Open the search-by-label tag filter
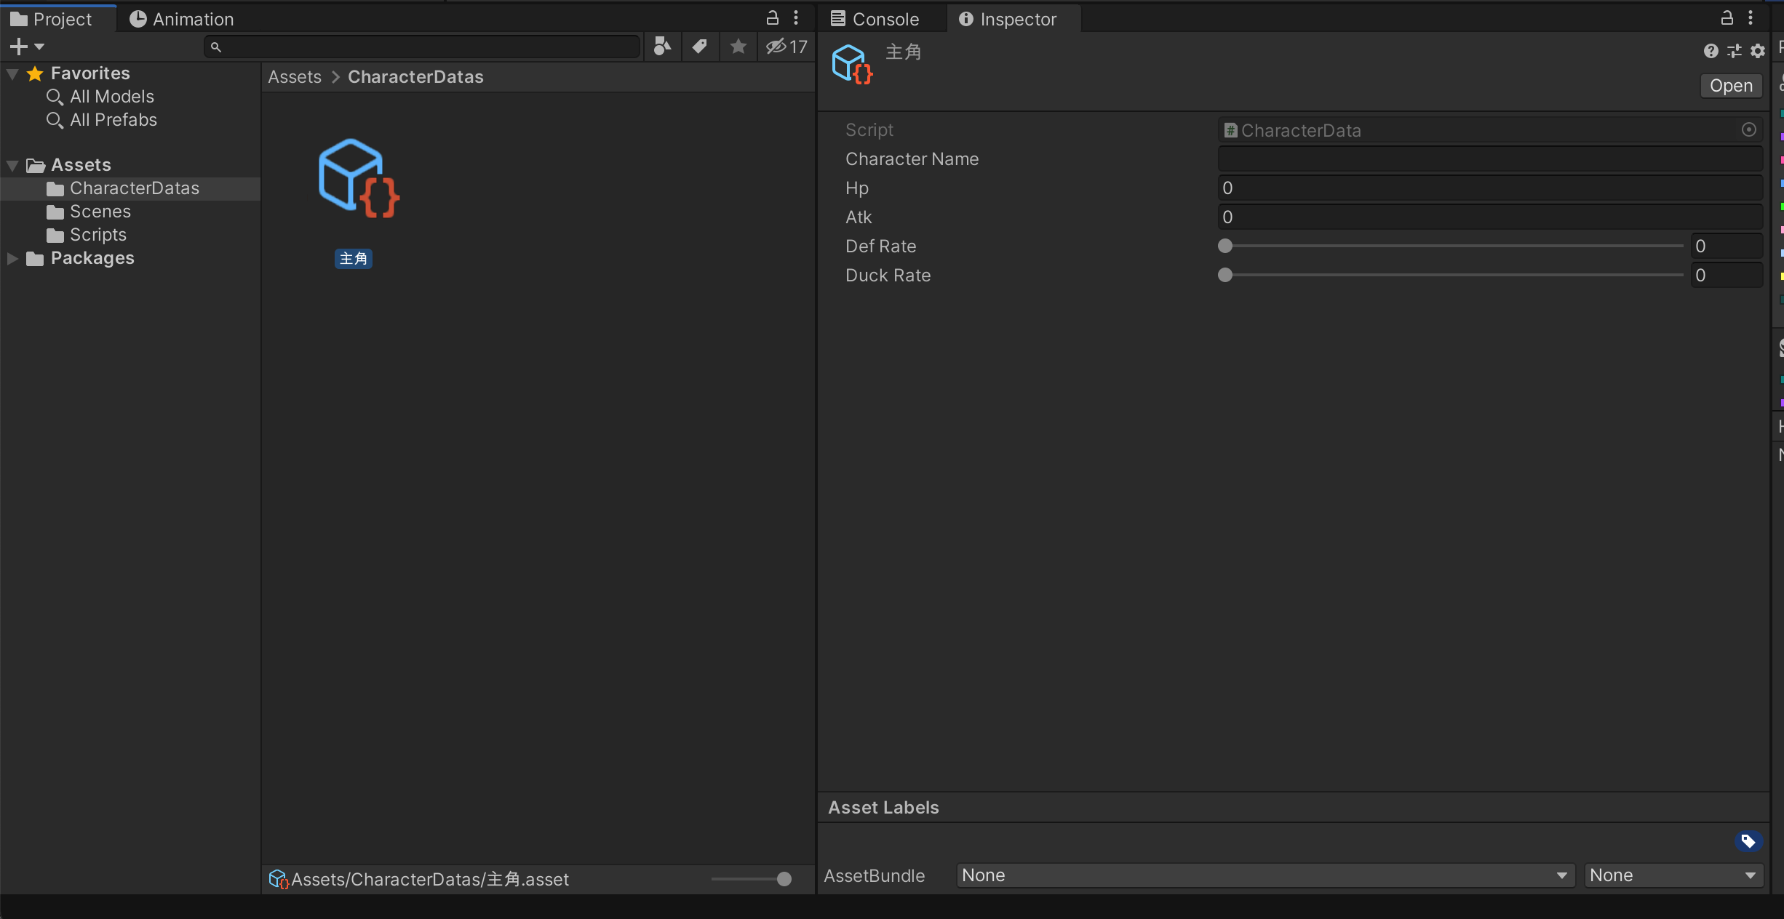Screen dimensions: 1784x919 [x=699, y=46]
